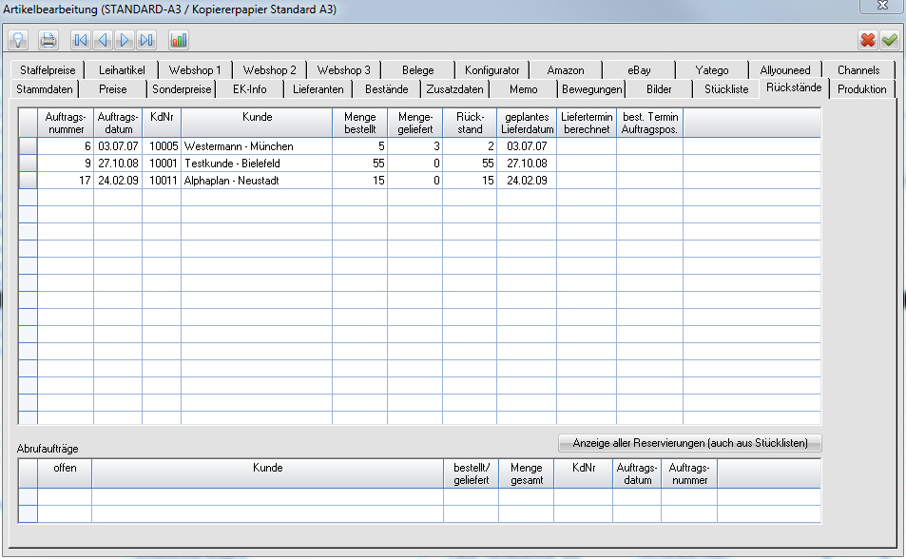Click the Auftragsnummer column header
The image size is (906, 559).
coord(66,123)
